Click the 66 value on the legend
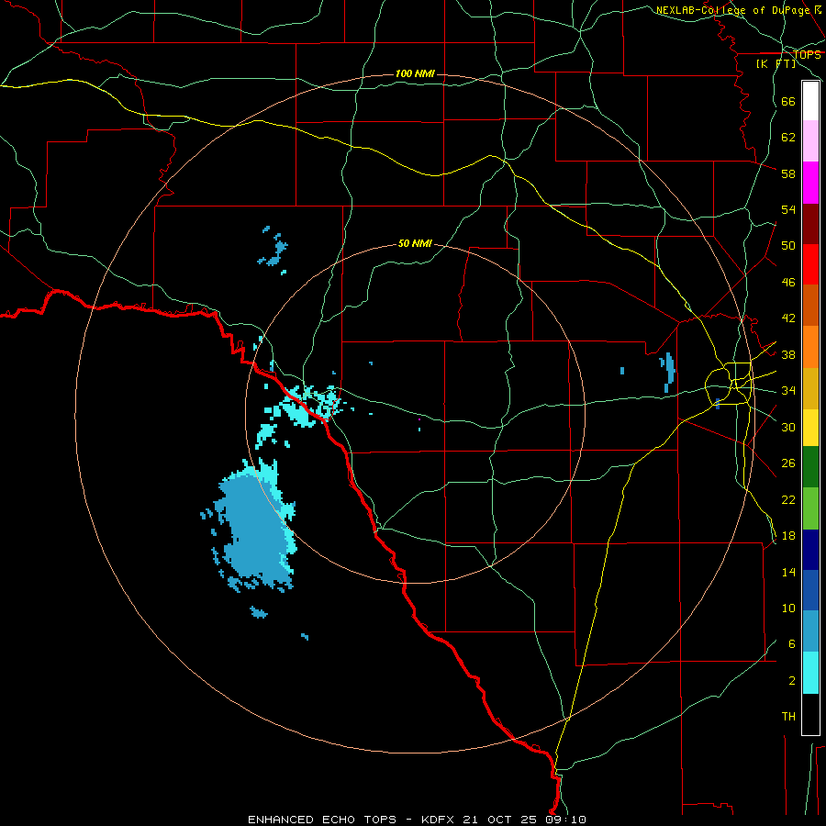 pyautogui.click(x=788, y=101)
